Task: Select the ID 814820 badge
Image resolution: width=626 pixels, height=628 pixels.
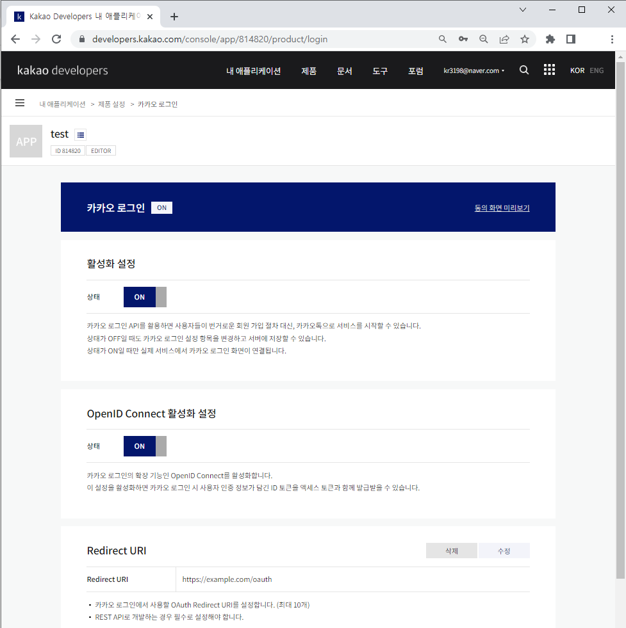Action: pos(68,150)
